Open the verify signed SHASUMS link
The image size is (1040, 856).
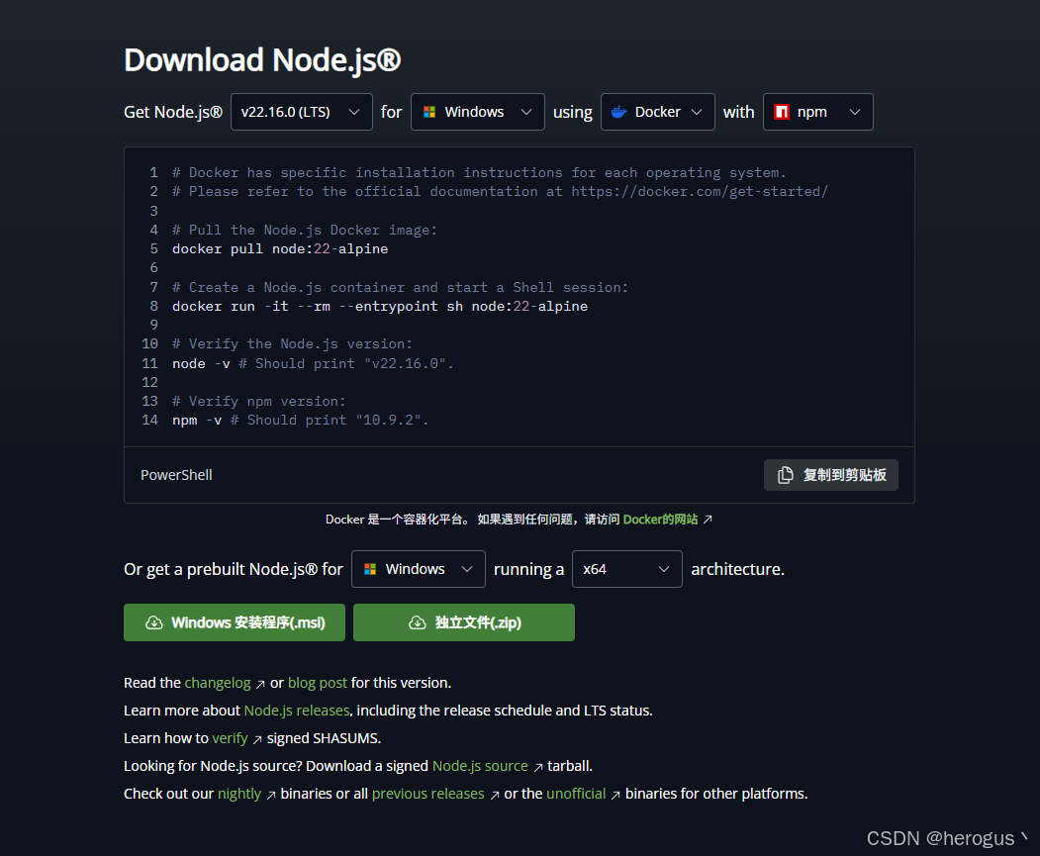230,738
